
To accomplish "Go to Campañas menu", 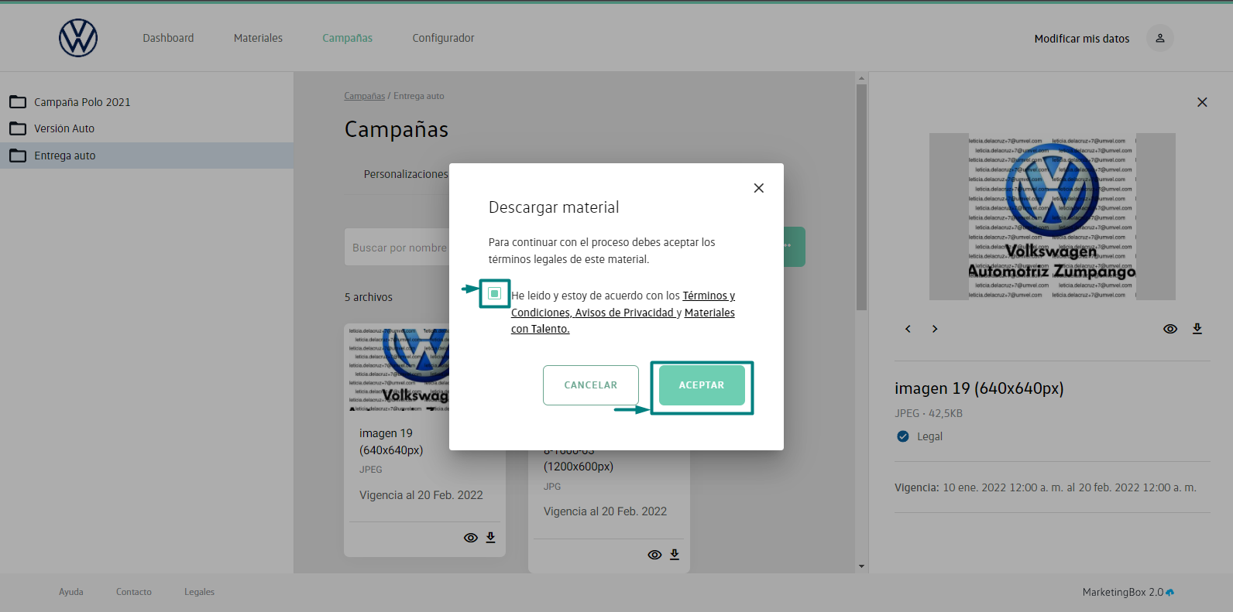I will [348, 38].
